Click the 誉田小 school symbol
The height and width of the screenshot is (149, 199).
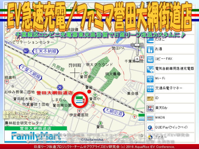[x=95, y=95]
